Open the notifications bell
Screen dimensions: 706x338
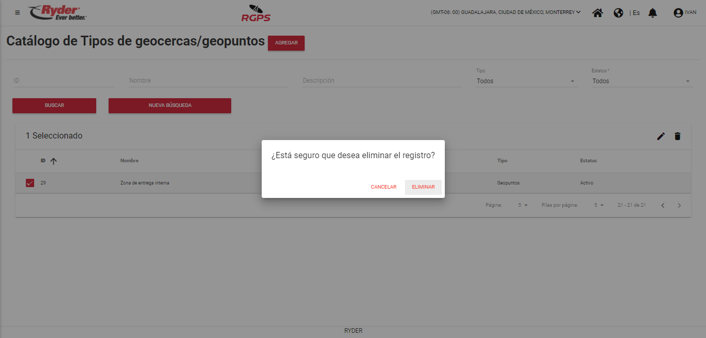(x=652, y=13)
